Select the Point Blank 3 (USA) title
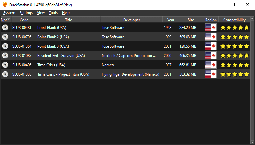This screenshot has height=145, width=255. [53, 46]
